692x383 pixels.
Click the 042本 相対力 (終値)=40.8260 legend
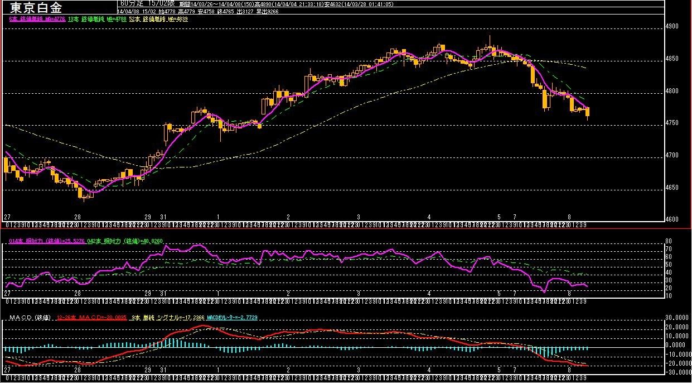pos(124,241)
